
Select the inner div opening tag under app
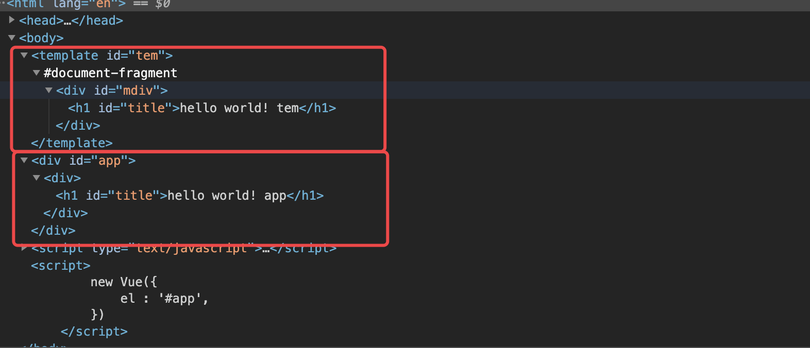[62, 178]
